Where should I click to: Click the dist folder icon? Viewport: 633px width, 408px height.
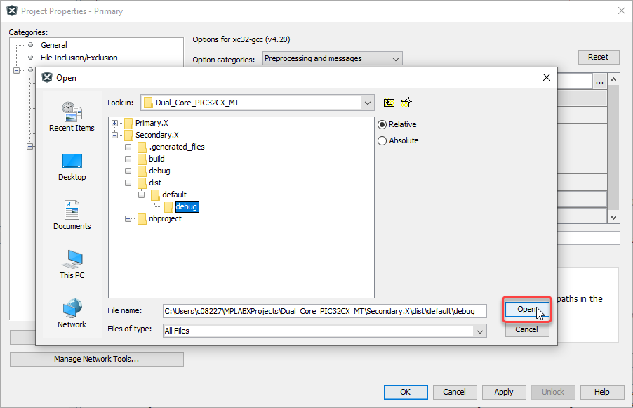coord(142,183)
